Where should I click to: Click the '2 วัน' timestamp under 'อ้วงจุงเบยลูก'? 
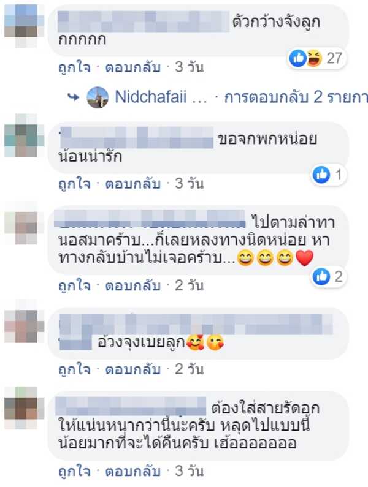(189, 369)
